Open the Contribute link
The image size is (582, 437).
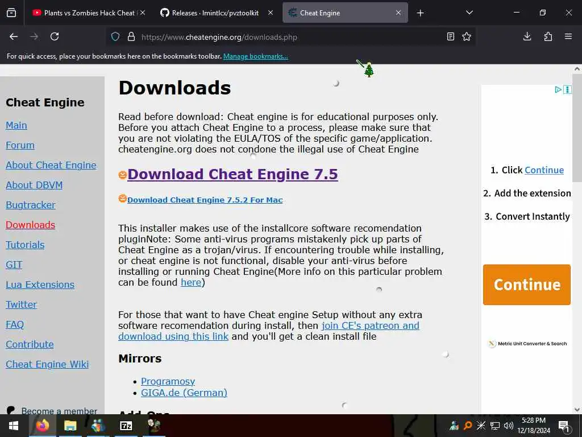click(x=30, y=344)
